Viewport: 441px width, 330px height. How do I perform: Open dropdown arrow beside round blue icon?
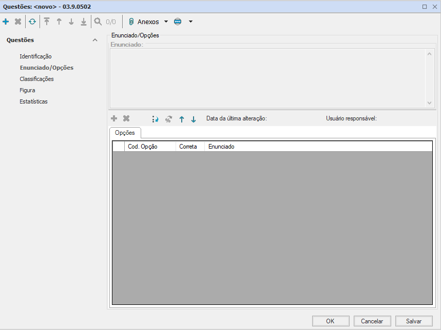coord(190,22)
